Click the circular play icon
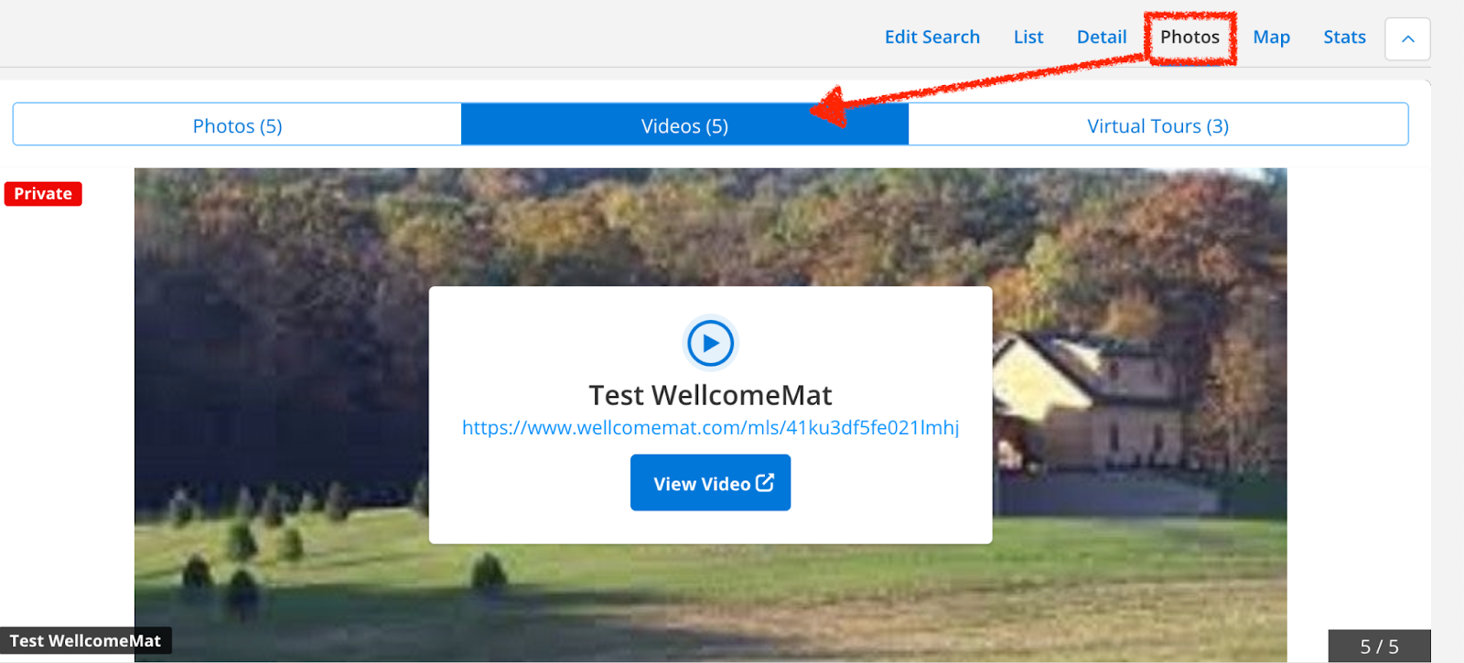This screenshot has height=663, width=1464. [710, 344]
